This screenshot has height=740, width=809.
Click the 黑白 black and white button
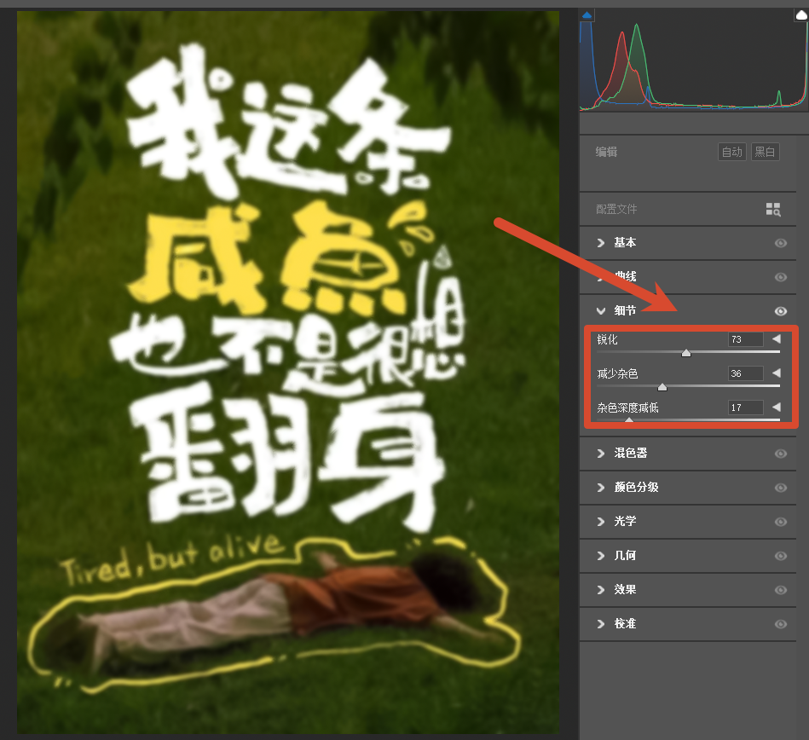tap(765, 152)
